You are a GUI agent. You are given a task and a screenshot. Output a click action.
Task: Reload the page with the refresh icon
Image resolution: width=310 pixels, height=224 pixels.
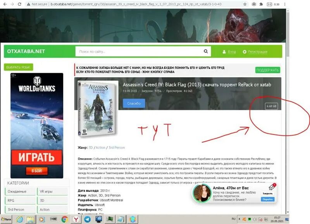tap(19, 4)
